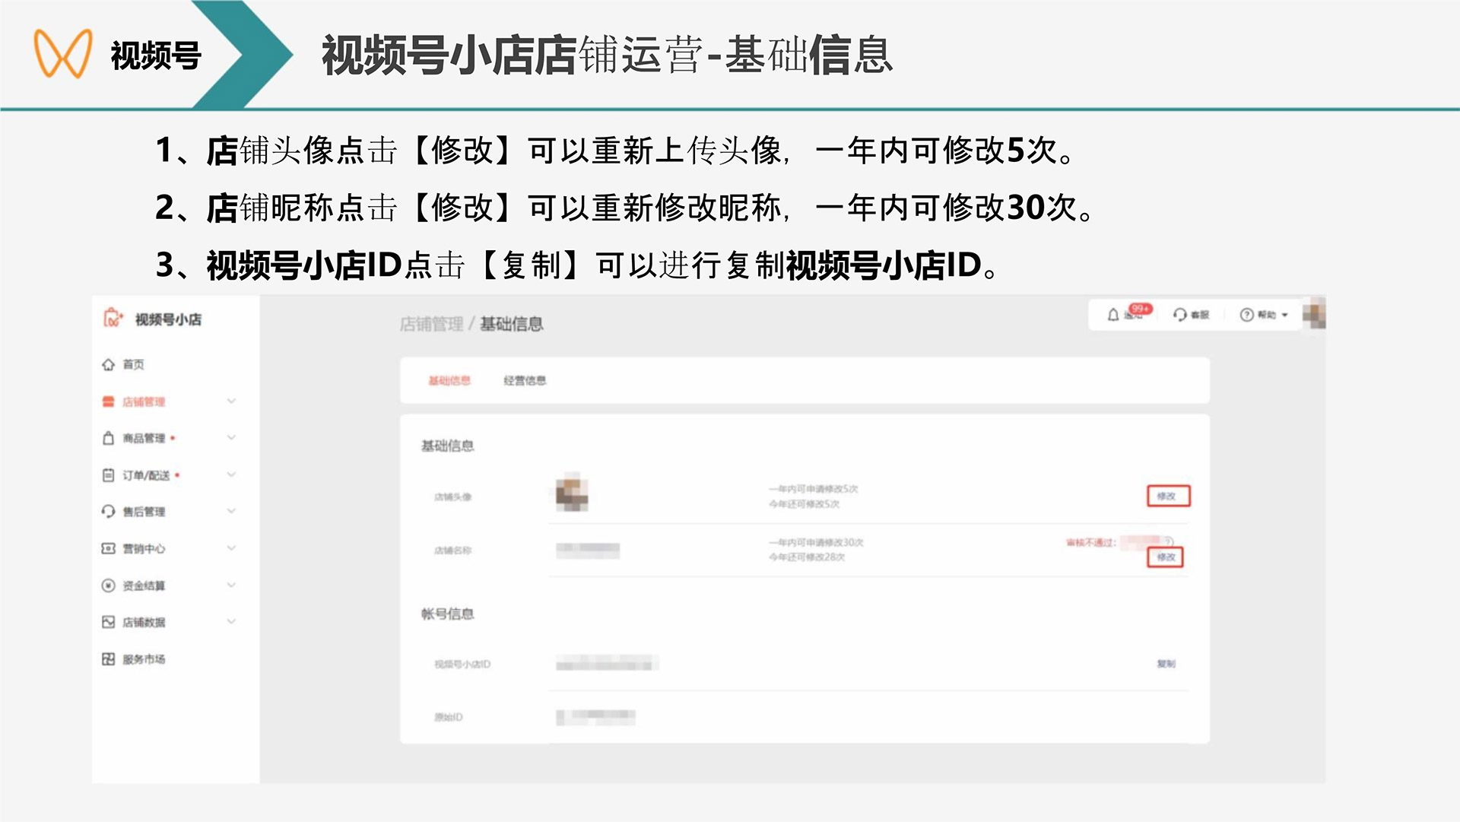
Task: Click 复制 next to 视频号小店ID
Action: click(1166, 664)
